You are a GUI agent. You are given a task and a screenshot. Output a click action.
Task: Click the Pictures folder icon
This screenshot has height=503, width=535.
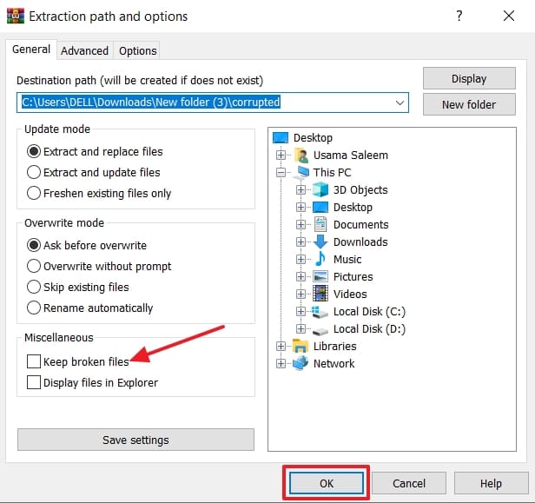(x=320, y=276)
